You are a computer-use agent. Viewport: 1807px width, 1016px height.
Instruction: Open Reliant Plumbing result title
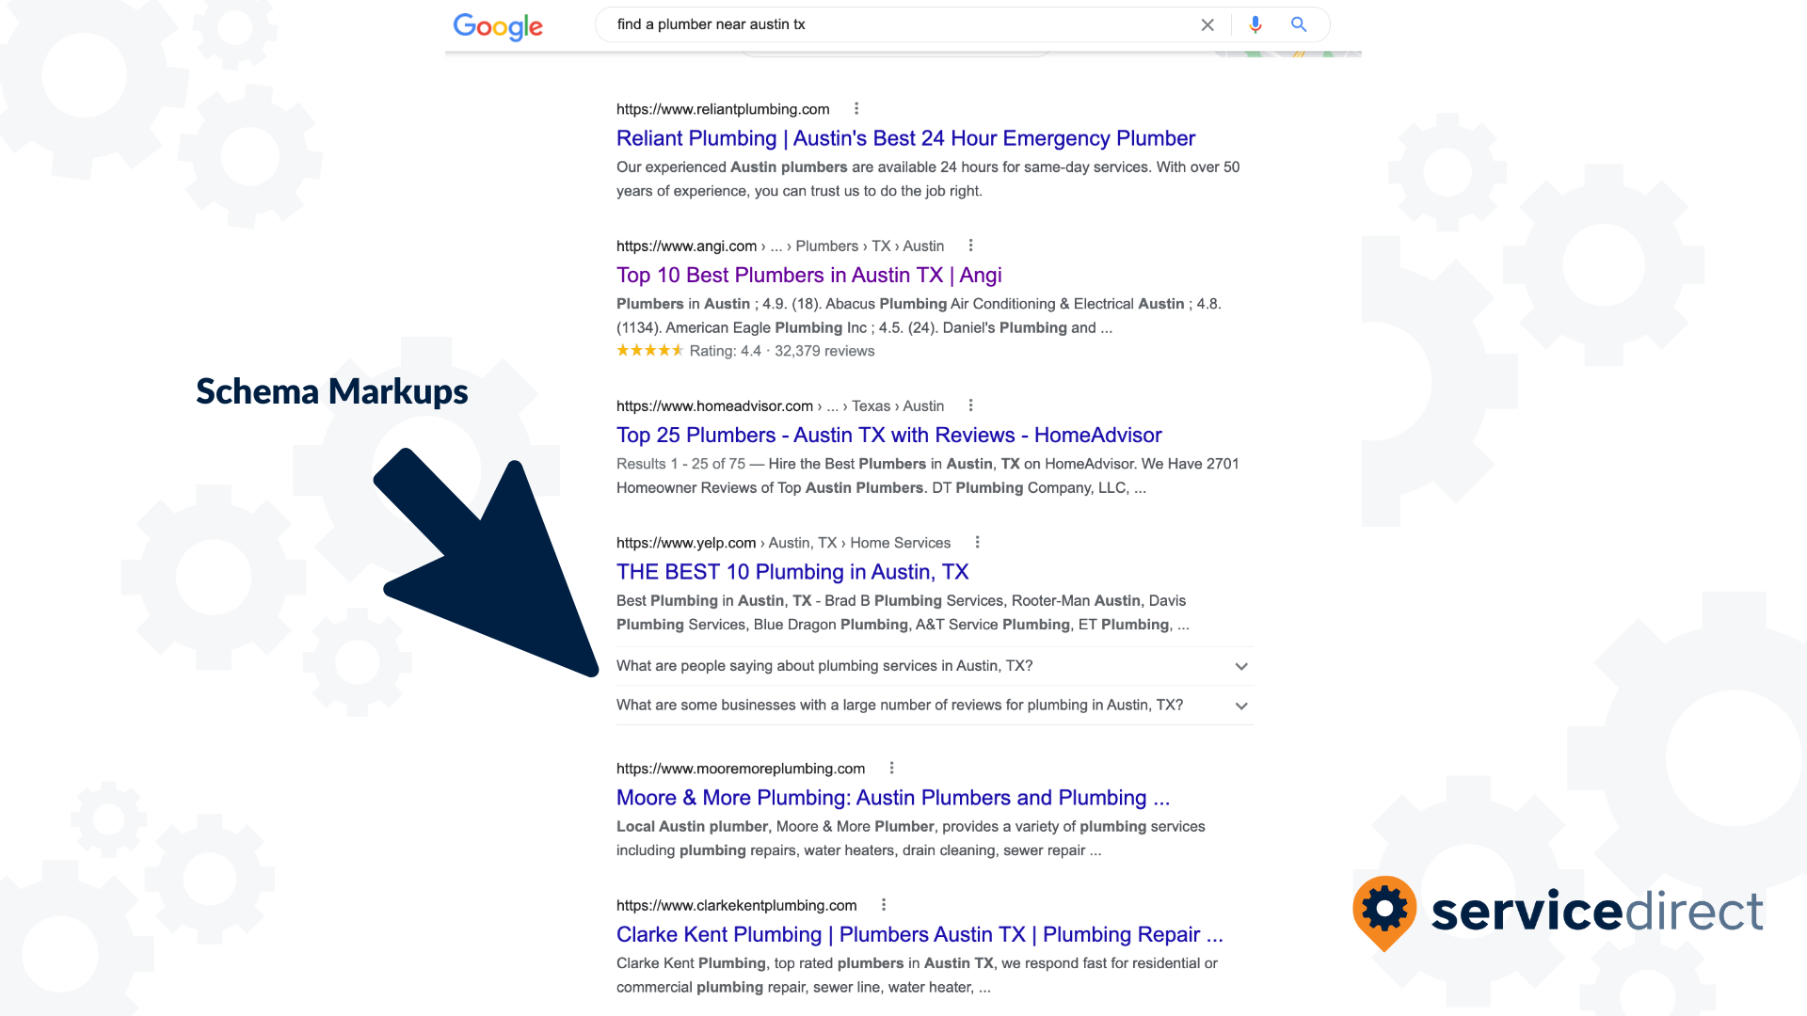click(x=905, y=138)
